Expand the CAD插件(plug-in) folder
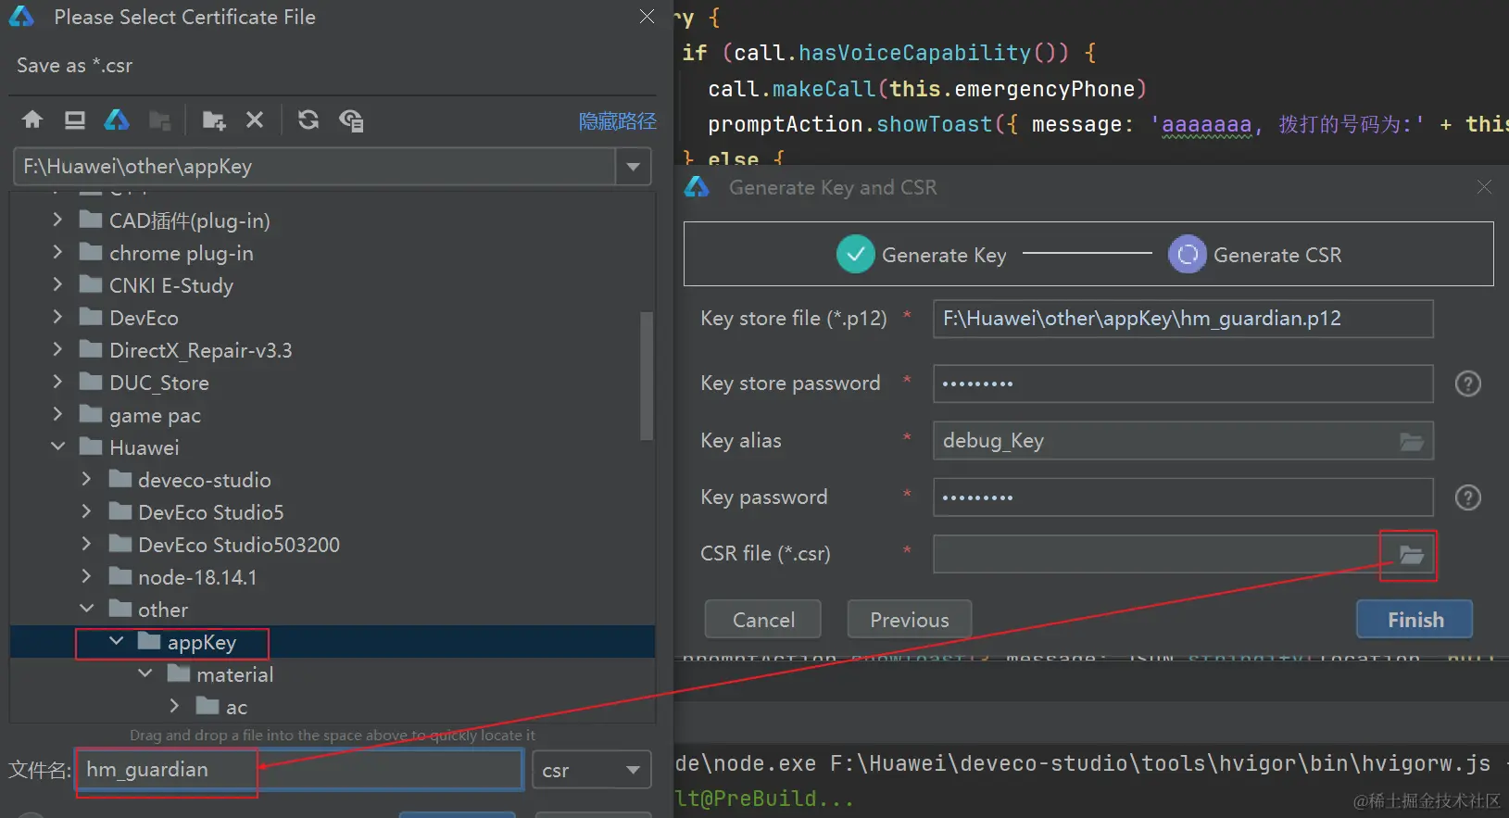The image size is (1509, 818). click(57, 220)
